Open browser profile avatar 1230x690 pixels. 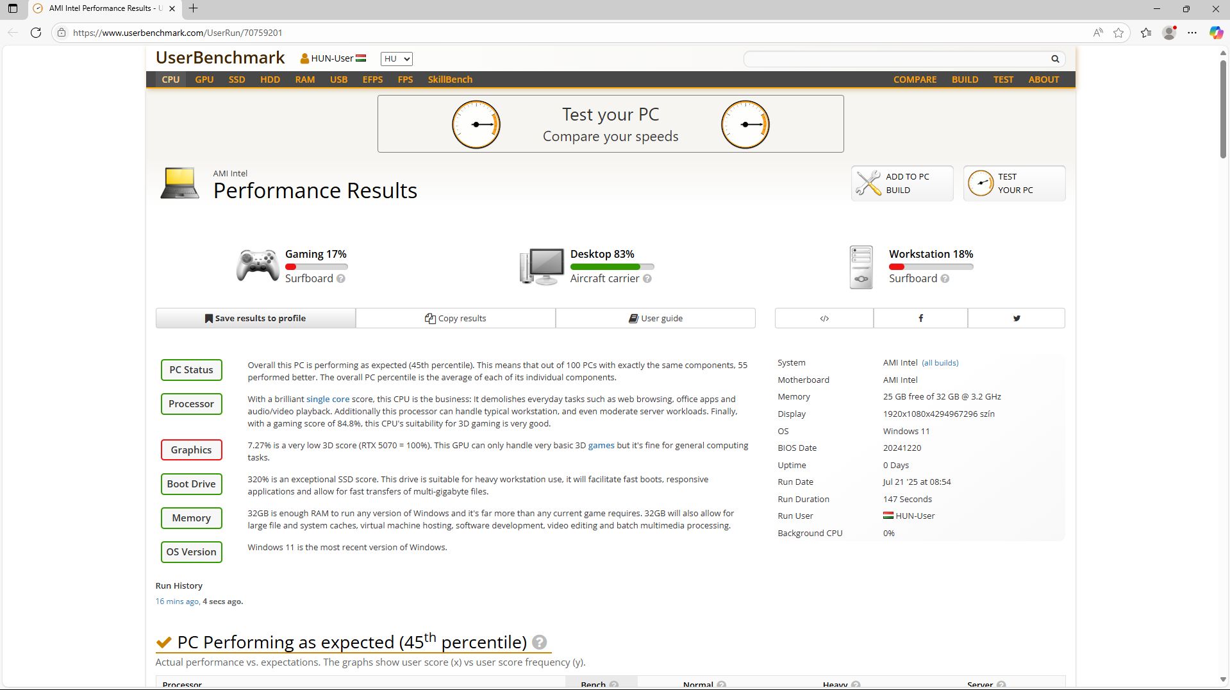(1169, 33)
